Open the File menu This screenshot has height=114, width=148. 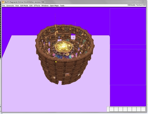coord(3,6)
